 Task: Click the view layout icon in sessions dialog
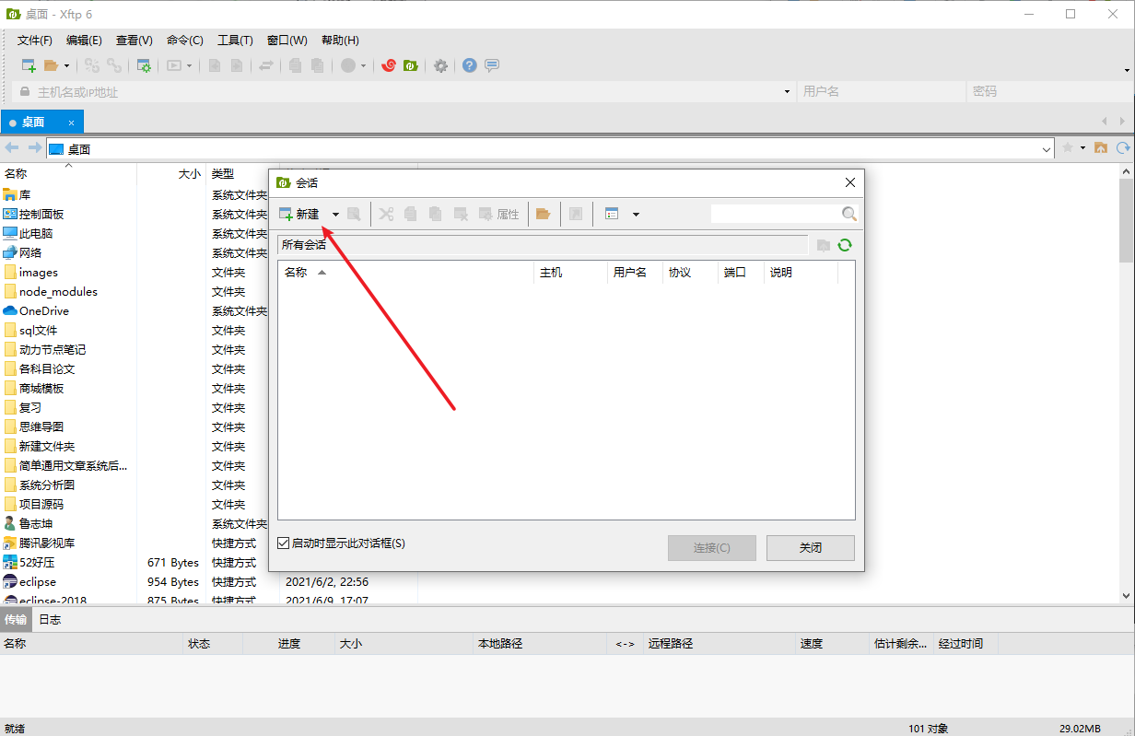click(612, 214)
